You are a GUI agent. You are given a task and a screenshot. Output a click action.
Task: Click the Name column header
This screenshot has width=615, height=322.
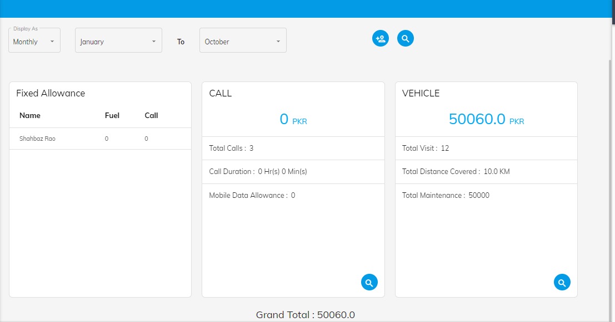(x=30, y=115)
